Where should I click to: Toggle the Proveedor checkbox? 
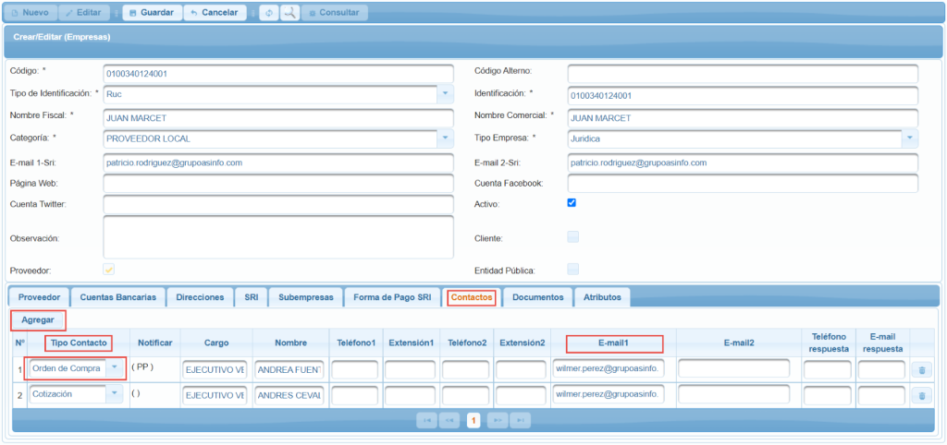click(x=109, y=270)
